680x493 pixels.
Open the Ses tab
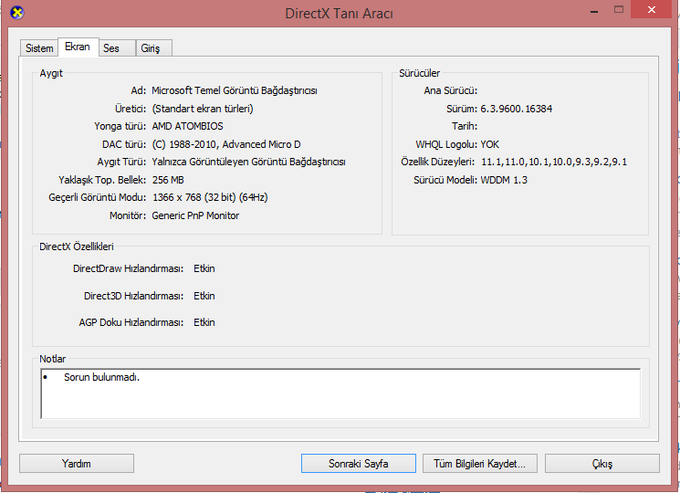coord(117,48)
